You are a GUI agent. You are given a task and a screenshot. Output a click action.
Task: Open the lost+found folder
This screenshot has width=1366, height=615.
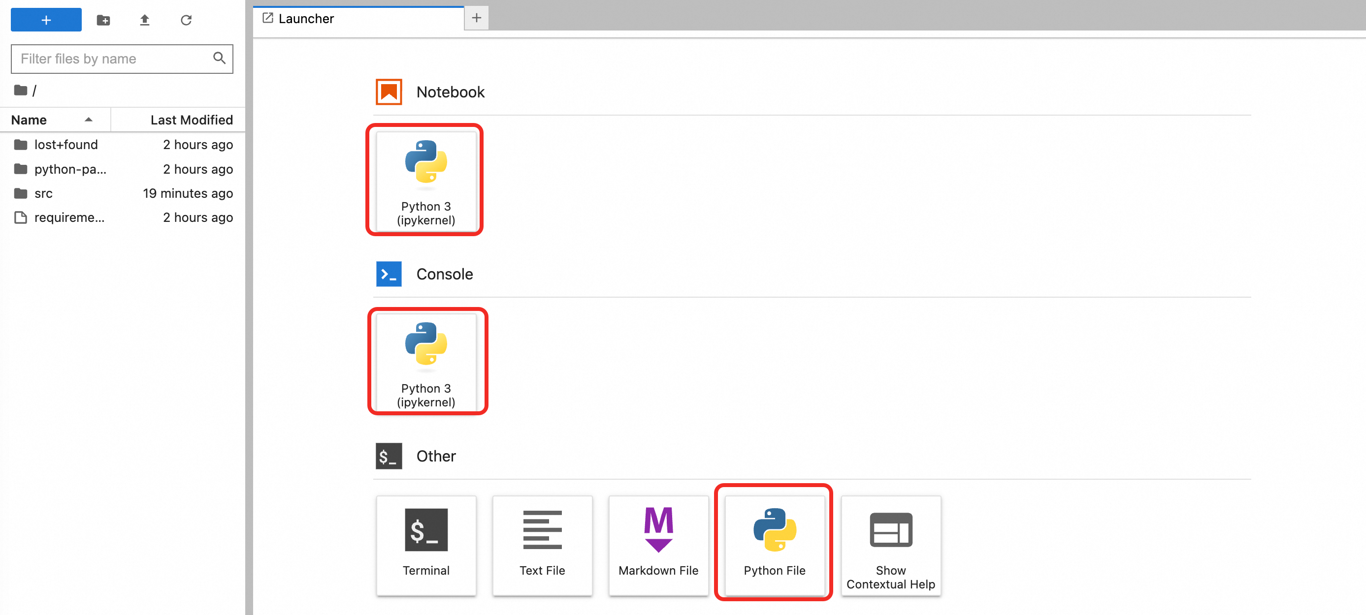(x=66, y=145)
